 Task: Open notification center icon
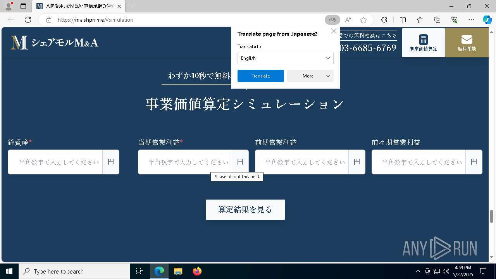click(x=483, y=271)
